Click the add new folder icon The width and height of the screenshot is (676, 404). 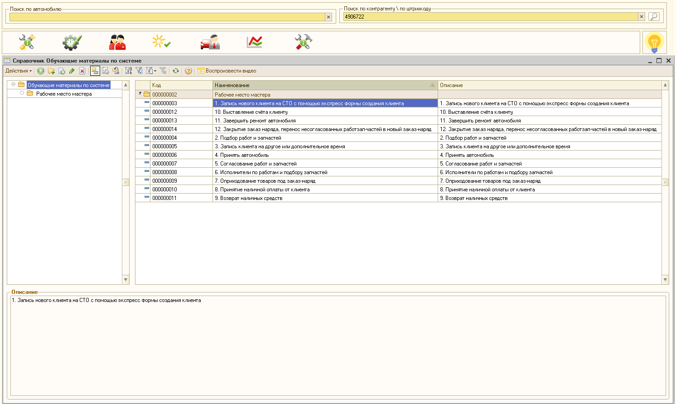coord(51,71)
